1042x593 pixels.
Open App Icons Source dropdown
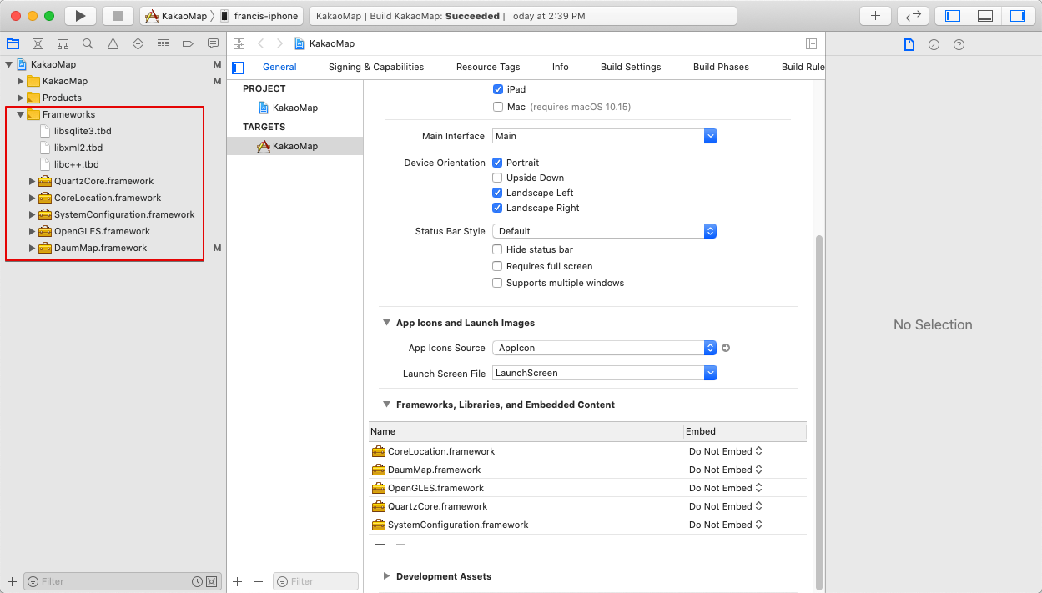pos(605,348)
